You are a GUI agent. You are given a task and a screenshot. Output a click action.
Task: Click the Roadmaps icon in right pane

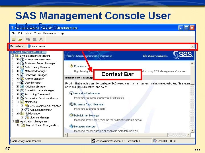click(71, 66)
